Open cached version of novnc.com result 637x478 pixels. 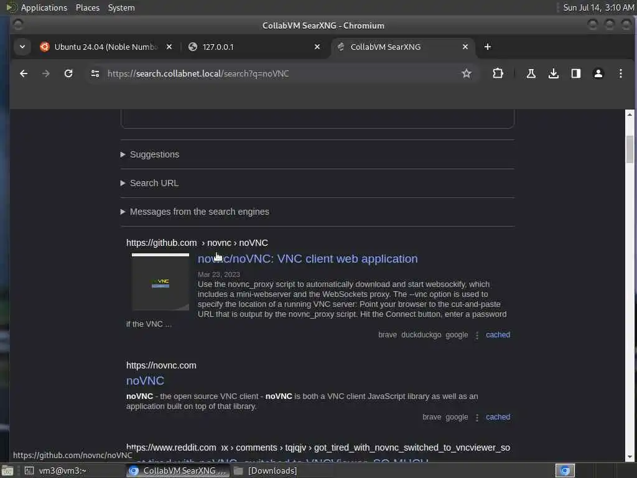coord(498,417)
